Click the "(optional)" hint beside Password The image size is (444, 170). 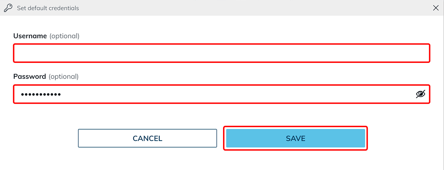63,76
